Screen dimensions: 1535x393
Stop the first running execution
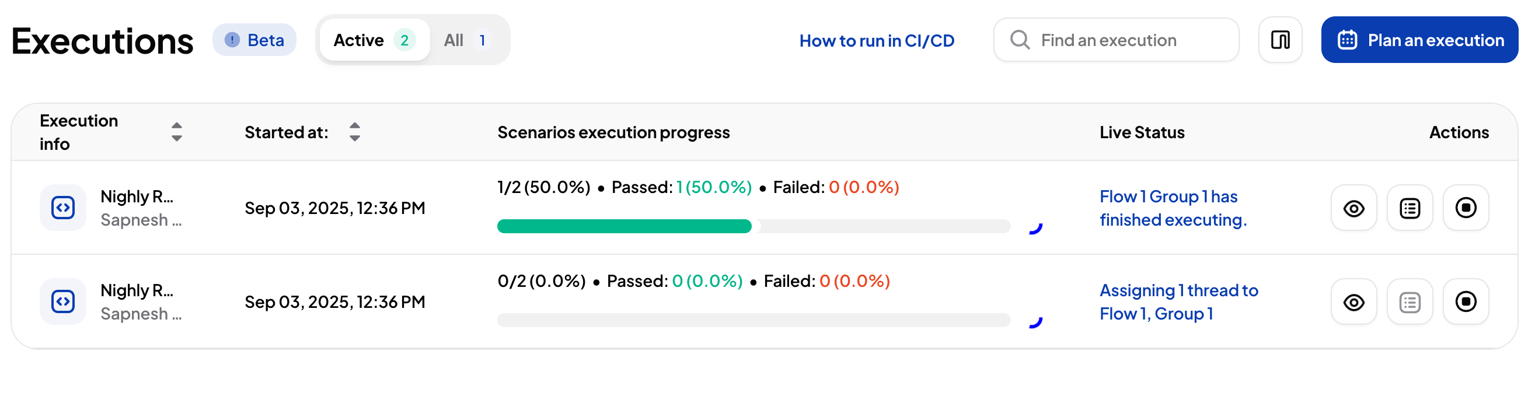click(x=1466, y=208)
